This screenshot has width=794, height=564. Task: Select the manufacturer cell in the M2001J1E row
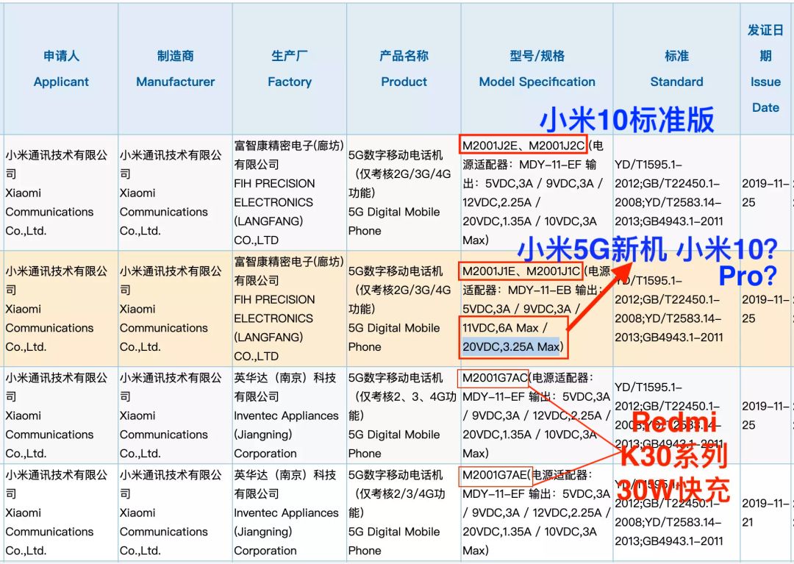click(x=175, y=308)
